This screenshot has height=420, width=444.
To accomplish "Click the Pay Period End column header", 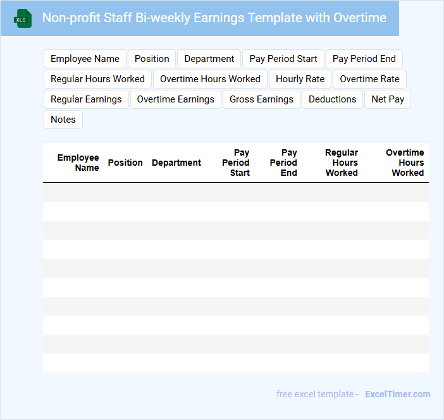I will [x=283, y=163].
